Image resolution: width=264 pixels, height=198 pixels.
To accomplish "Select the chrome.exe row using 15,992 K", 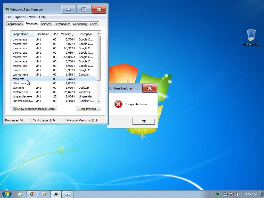I will [x=54, y=70].
